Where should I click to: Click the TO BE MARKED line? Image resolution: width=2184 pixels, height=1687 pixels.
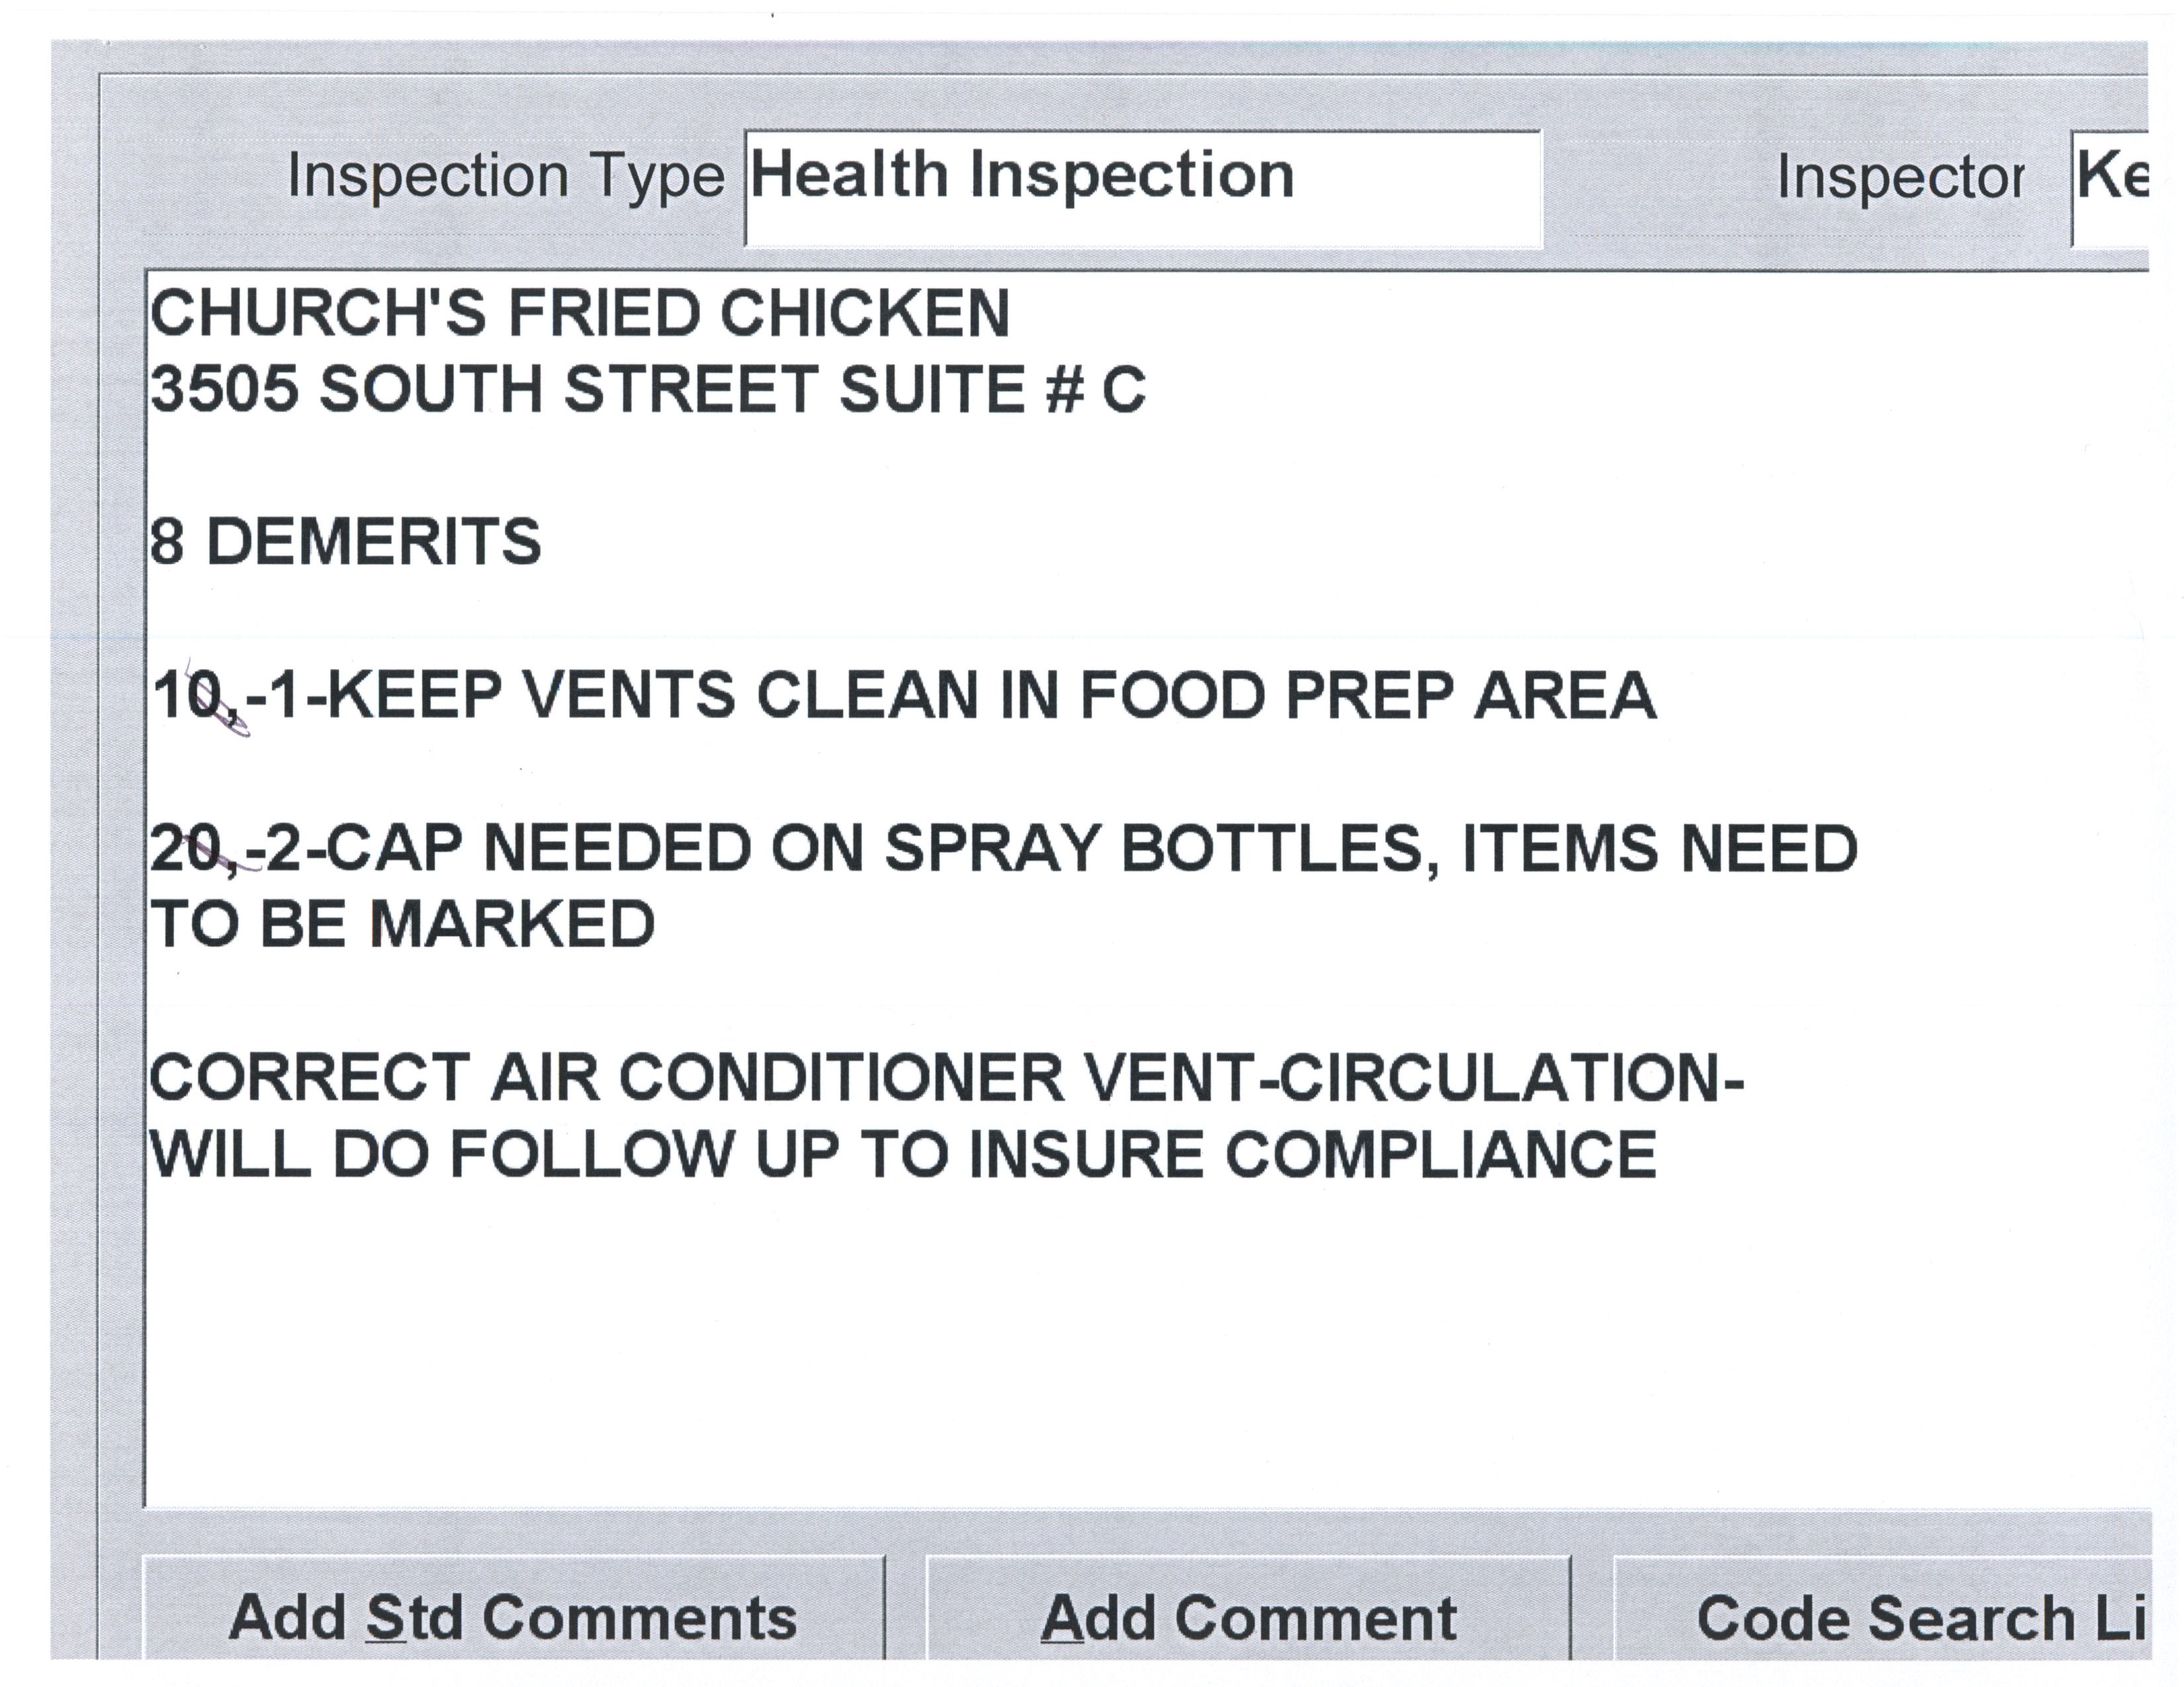pos(403,924)
